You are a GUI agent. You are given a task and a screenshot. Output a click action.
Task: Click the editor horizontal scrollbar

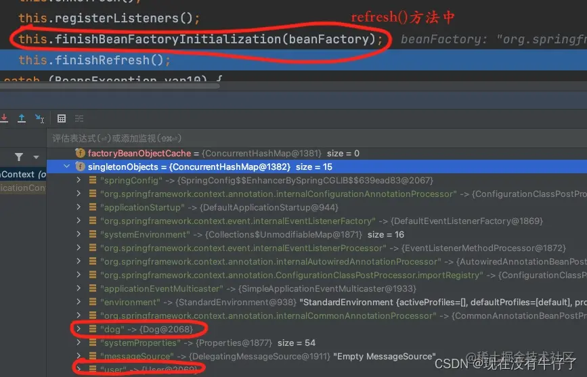point(110,86)
